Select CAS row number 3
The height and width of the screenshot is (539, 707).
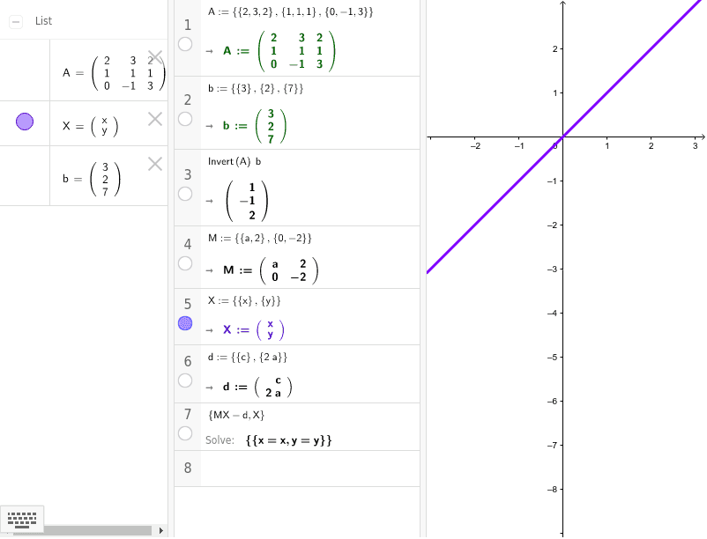coord(188,174)
